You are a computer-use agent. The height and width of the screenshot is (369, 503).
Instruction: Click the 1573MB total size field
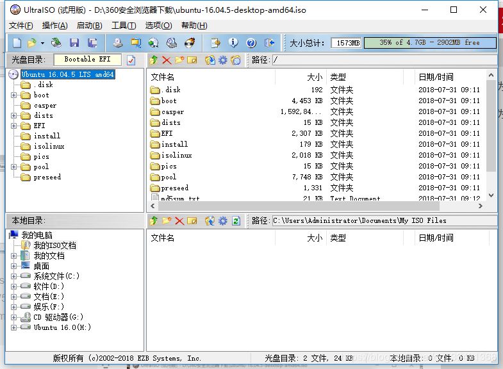pos(347,43)
